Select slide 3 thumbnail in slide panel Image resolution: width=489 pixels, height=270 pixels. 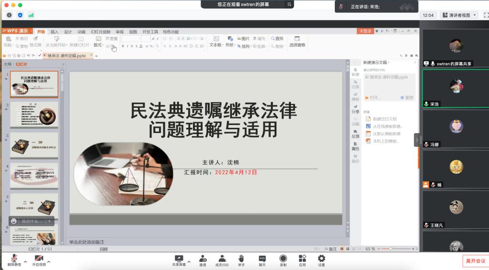34,145
